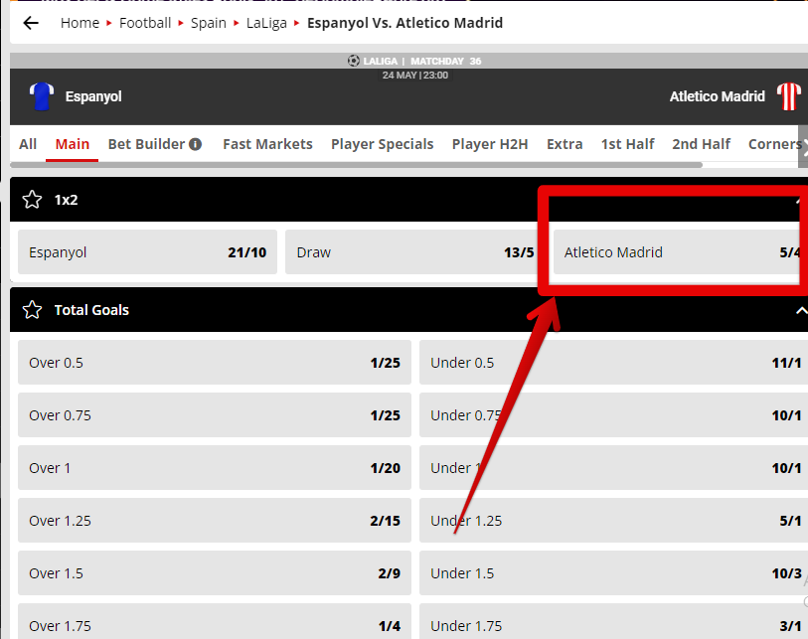Select Over 1 goals at 1/20

pyautogui.click(x=215, y=467)
